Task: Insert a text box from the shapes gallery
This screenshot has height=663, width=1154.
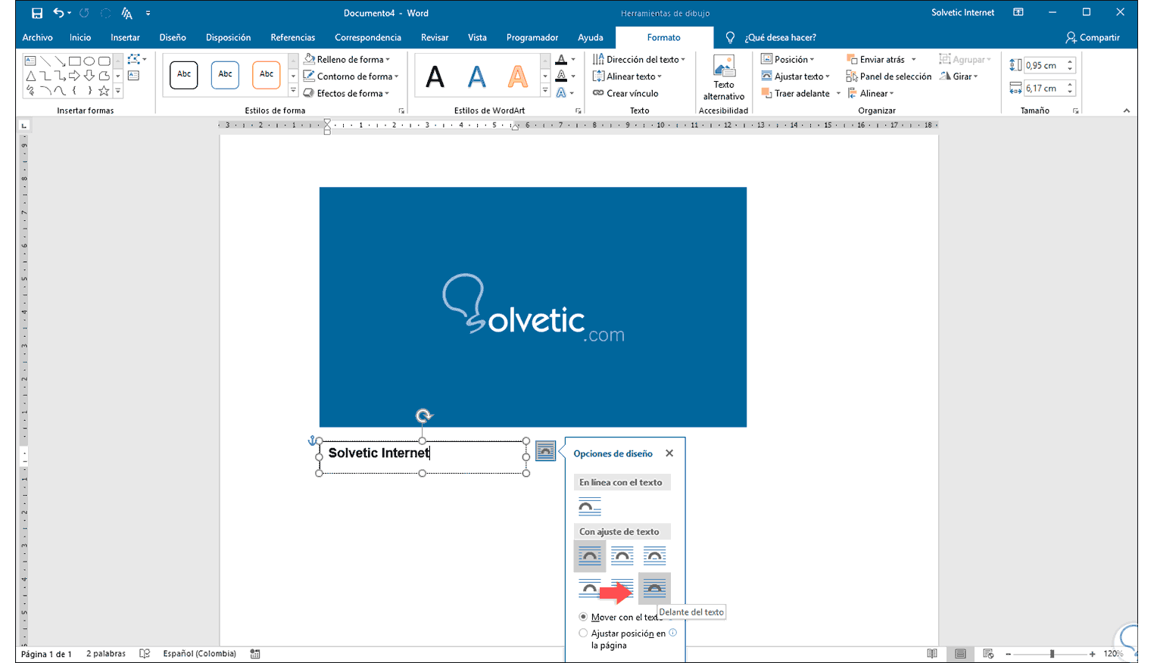Action: (30, 61)
